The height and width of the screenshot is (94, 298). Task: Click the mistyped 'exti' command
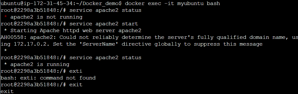76,71
